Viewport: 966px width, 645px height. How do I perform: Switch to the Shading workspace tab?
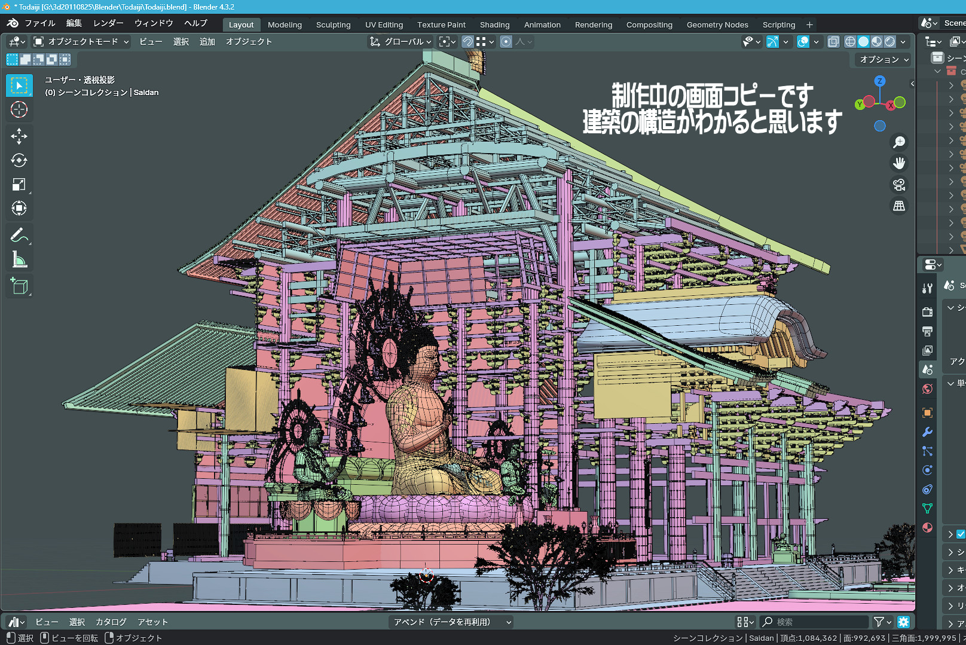click(x=494, y=25)
